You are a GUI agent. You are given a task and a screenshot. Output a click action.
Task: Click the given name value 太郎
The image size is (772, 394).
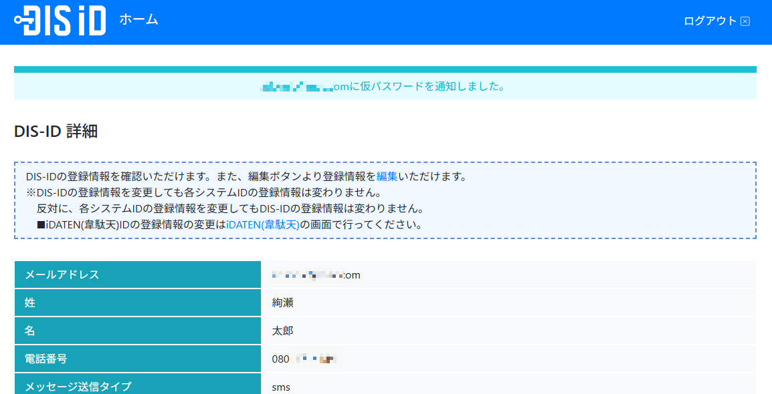coord(282,331)
